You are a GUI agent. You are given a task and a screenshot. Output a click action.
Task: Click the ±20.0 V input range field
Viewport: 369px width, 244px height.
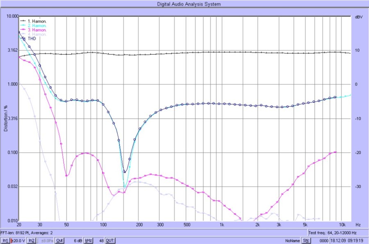pyautogui.click(x=18, y=240)
